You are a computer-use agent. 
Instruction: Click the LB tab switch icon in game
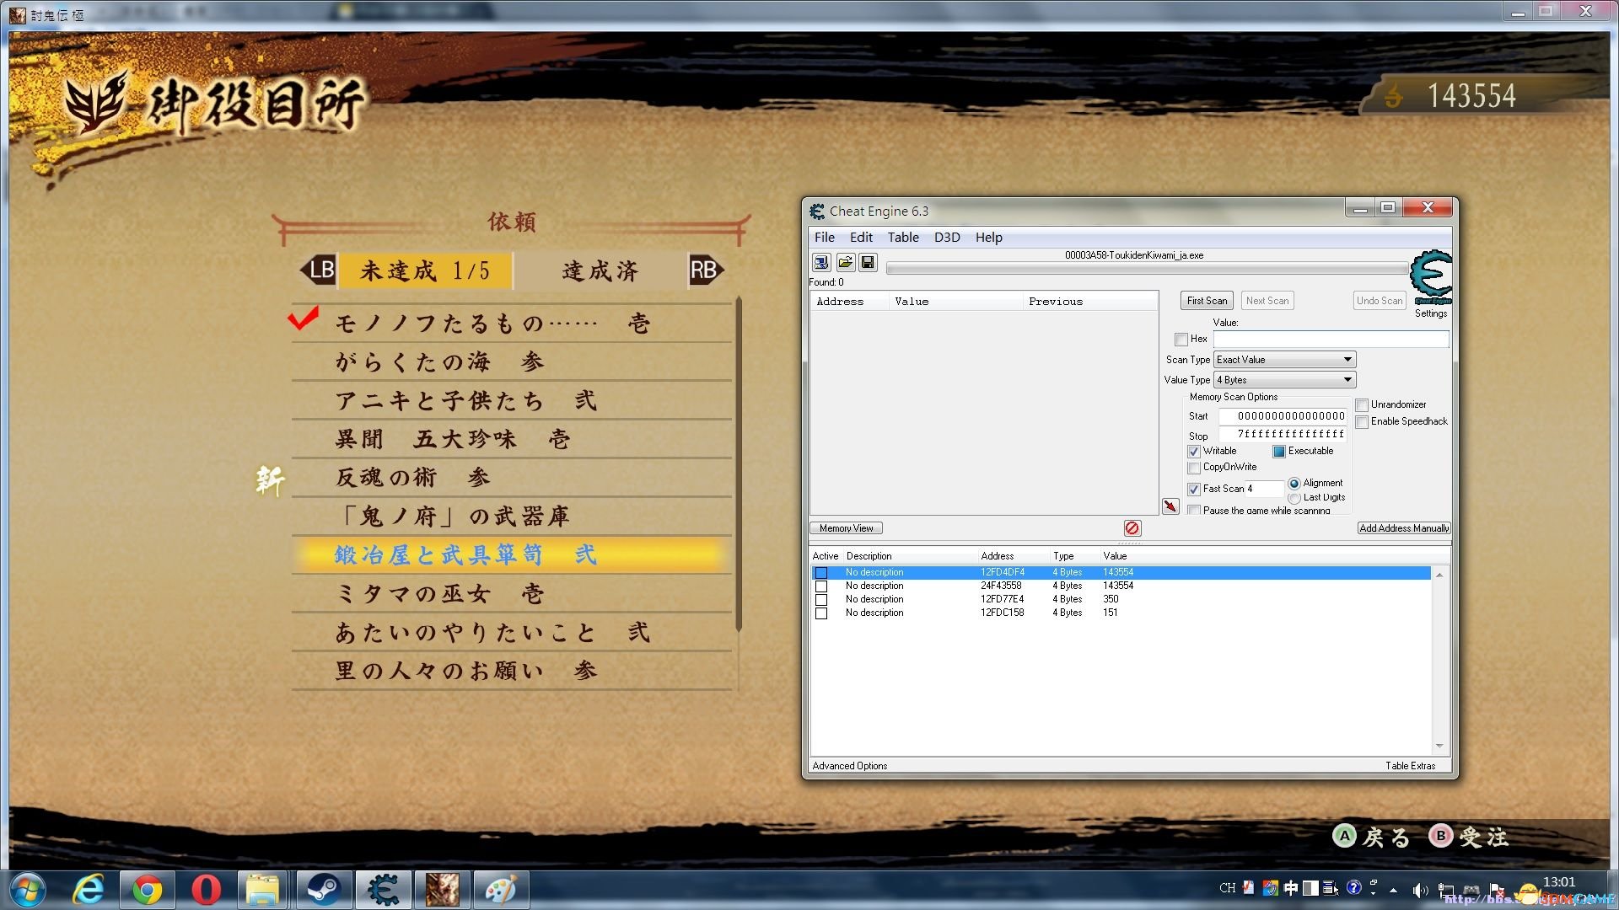(318, 270)
